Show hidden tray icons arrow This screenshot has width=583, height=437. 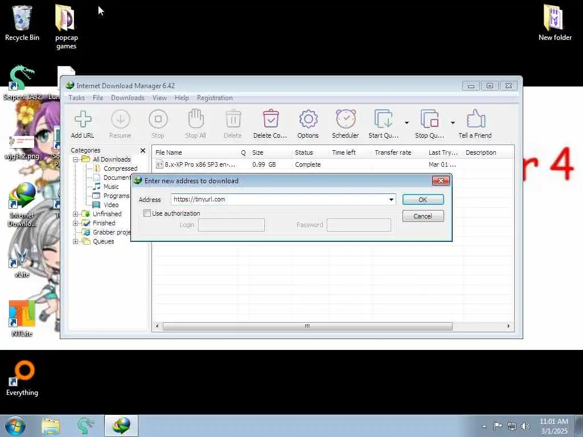click(484, 426)
